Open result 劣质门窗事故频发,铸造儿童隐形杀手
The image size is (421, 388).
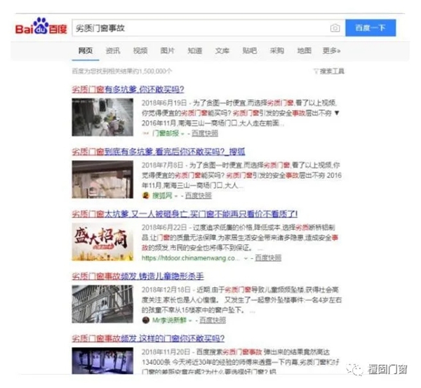coord(138,276)
